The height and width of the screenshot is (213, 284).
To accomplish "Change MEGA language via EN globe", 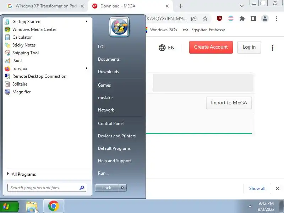I will tap(166, 48).
